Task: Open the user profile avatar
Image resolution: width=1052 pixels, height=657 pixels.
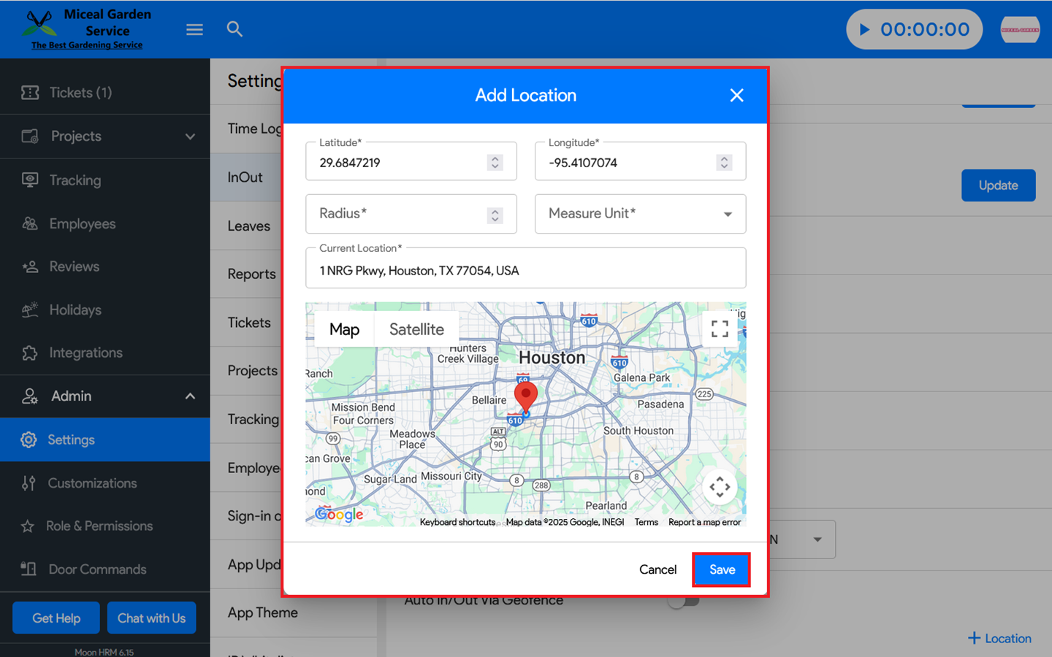Action: 1020,30
